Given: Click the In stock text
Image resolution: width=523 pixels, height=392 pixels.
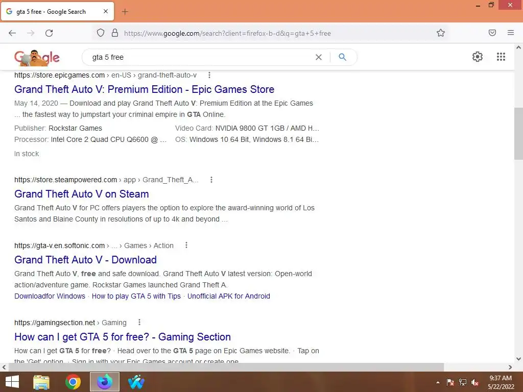Looking at the screenshot, I should click(x=27, y=154).
